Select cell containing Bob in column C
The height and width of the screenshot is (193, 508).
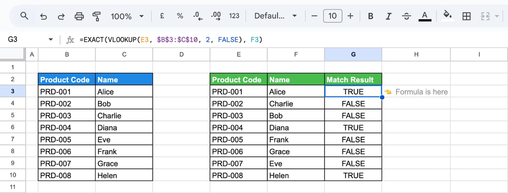click(124, 103)
